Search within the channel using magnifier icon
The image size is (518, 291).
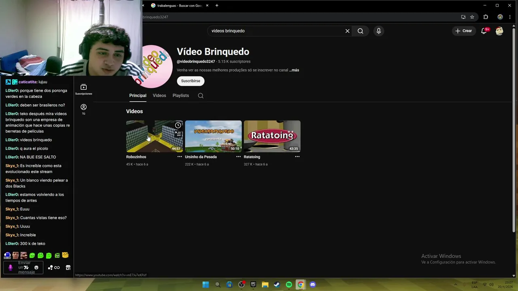(x=201, y=96)
